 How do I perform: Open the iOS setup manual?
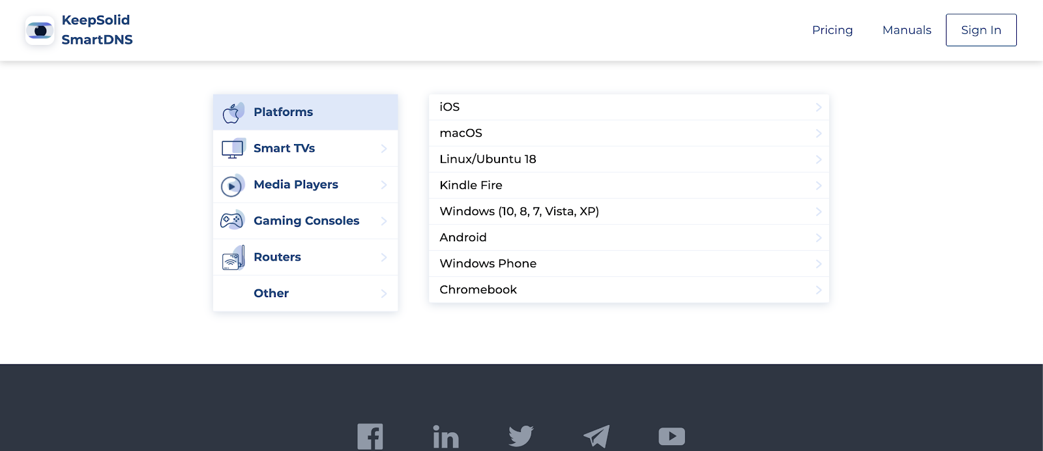click(629, 107)
